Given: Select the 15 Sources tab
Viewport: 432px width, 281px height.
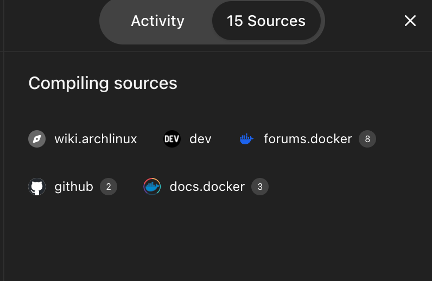Looking at the screenshot, I should (x=266, y=21).
